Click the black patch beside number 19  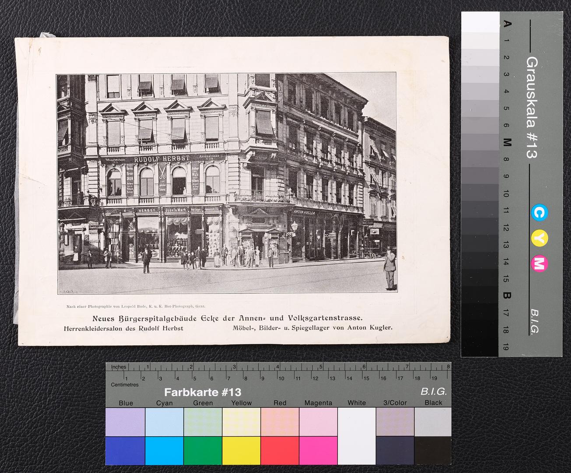coord(480,347)
